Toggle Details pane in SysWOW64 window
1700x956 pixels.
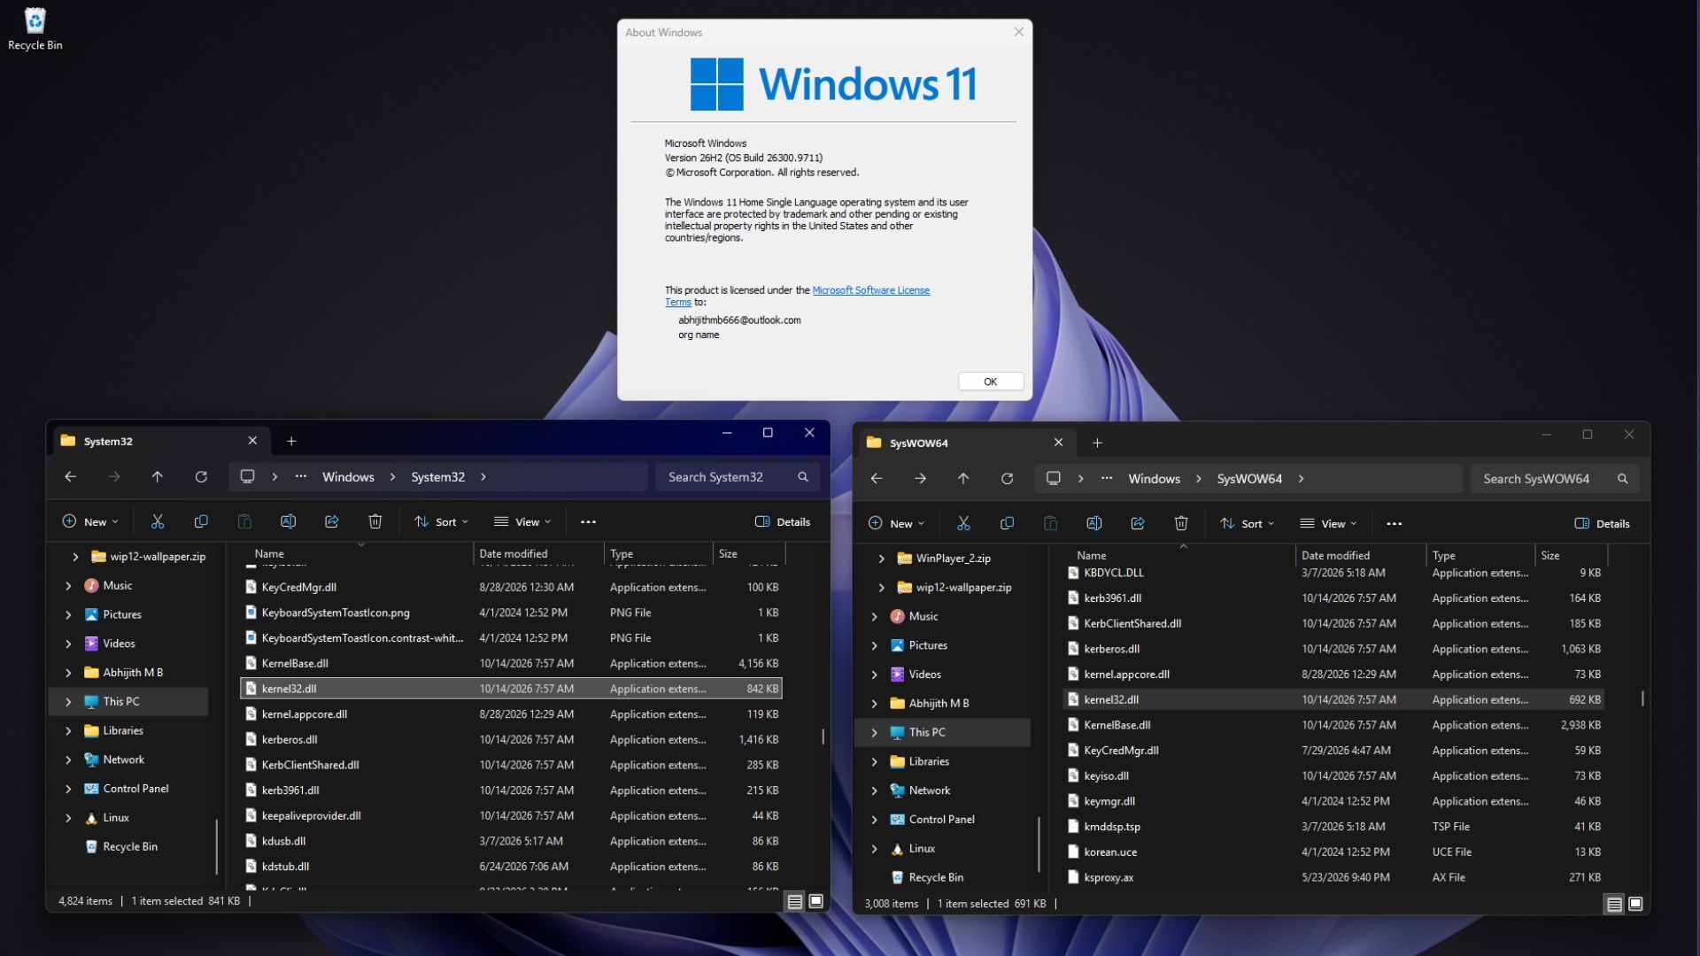click(1602, 524)
